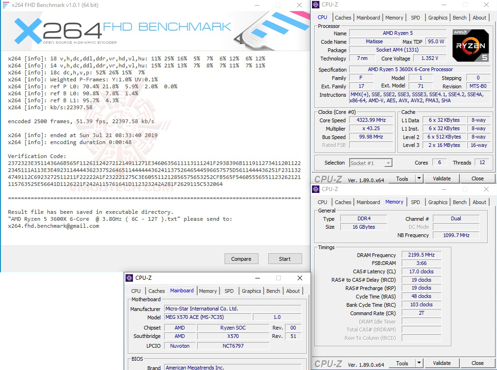Click the top CPU-Z window app icon
Image resolution: width=497 pixels, height=370 pixels.
pos(316,5)
